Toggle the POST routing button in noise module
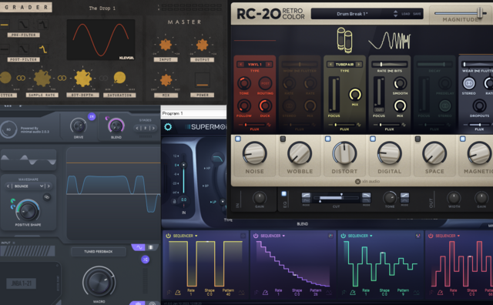493x305 pixels. pos(265,83)
